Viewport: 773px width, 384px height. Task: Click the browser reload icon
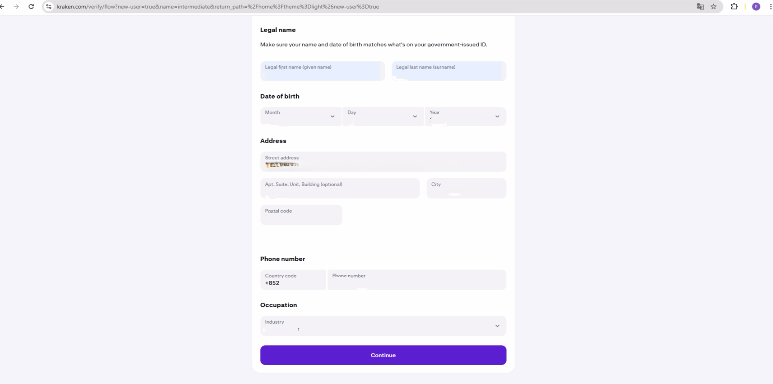(x=31, y=7)
